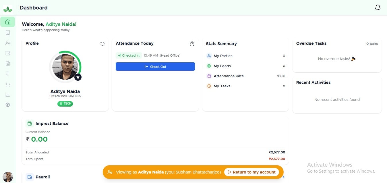
Task: Click the Checked In status badge
Action: click(129, 55)
